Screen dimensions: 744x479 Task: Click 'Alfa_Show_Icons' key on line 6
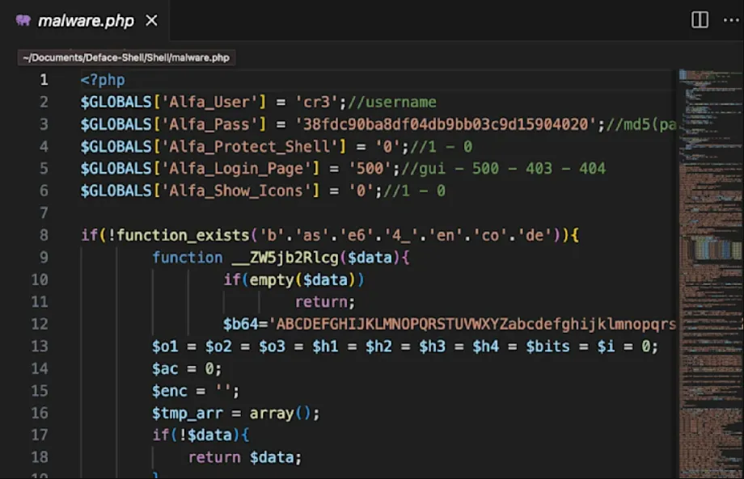(x=236, y=191)
